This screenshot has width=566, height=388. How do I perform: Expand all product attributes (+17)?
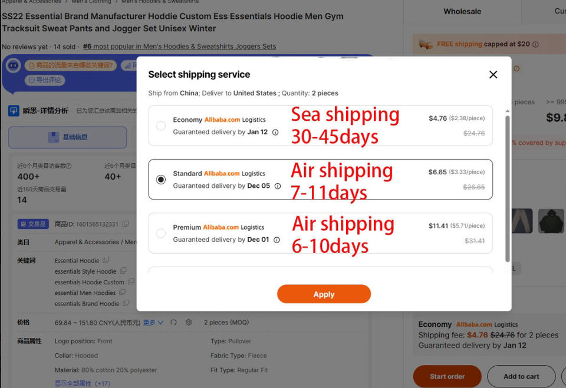click(83, 383)
